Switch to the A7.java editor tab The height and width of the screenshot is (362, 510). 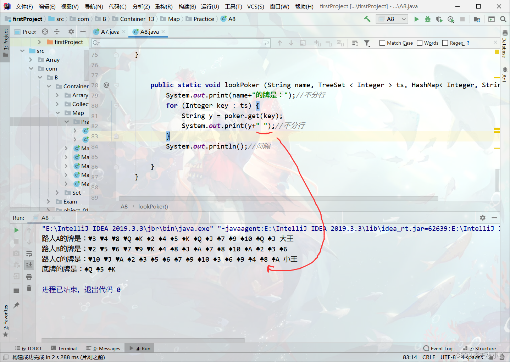[x=110, y=32]
